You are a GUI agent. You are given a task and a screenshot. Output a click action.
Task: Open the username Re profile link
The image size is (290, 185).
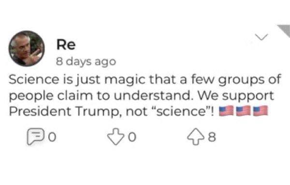coord(66,44)
